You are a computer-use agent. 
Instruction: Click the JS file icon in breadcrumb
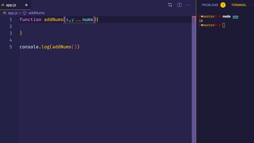click(4, 13)
